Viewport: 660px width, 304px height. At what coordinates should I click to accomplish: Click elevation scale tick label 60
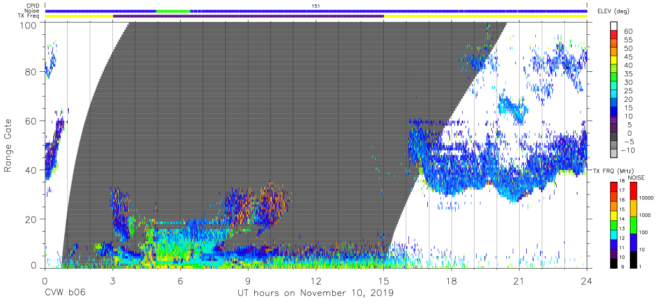click(x=628, y=32)
